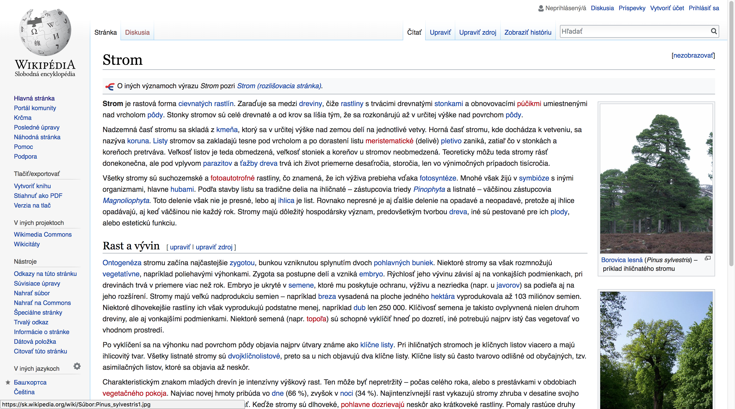Select the Upraviť zdroj tab
The height and width of the screenshot is (409, 735).
pos(477,32)
